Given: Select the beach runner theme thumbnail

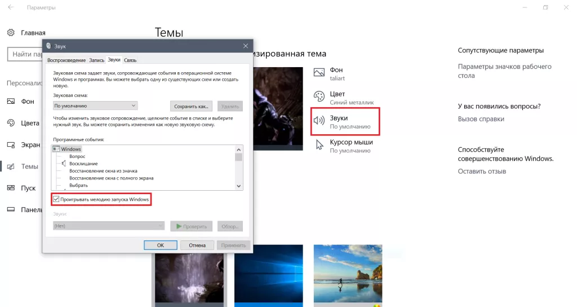Looking at the screenshot, I should [348, 274].
